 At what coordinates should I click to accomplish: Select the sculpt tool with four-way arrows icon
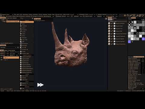(21, 26)
